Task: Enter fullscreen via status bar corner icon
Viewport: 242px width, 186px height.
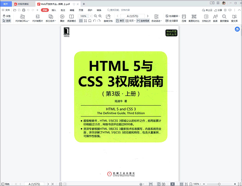Action: point(239,184)
